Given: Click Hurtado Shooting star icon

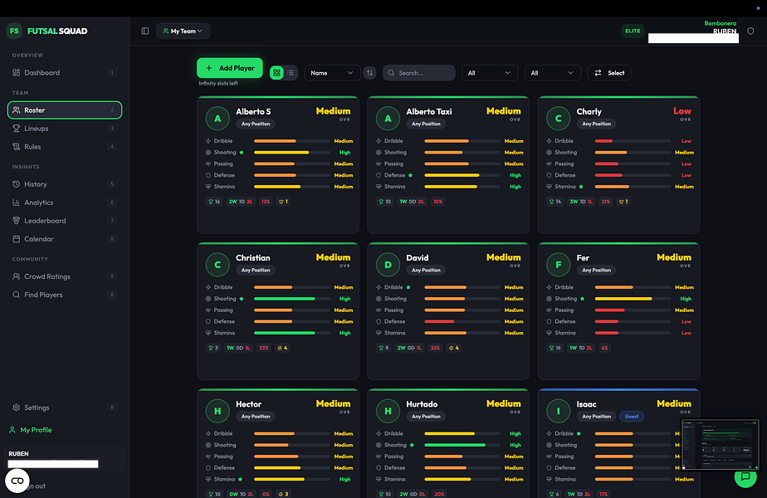Looking at the screenshot, I should (x=412, y=445).
